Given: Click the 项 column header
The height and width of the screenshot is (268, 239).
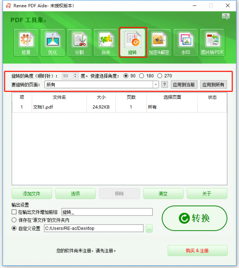Looking at the screenshot, I should tap(22, 97).
